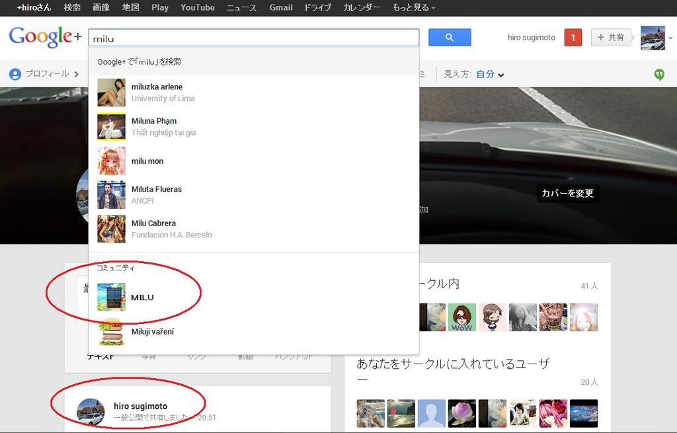Open +hiroさん in the top black bar
Image resolution: width=677 pixels, height=433 pixels.
click(x=34, y=7)
